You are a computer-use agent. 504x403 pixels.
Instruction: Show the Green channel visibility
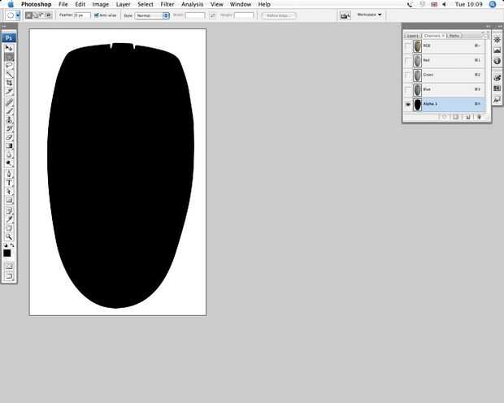pyautogui.click(x=408, y=76)
